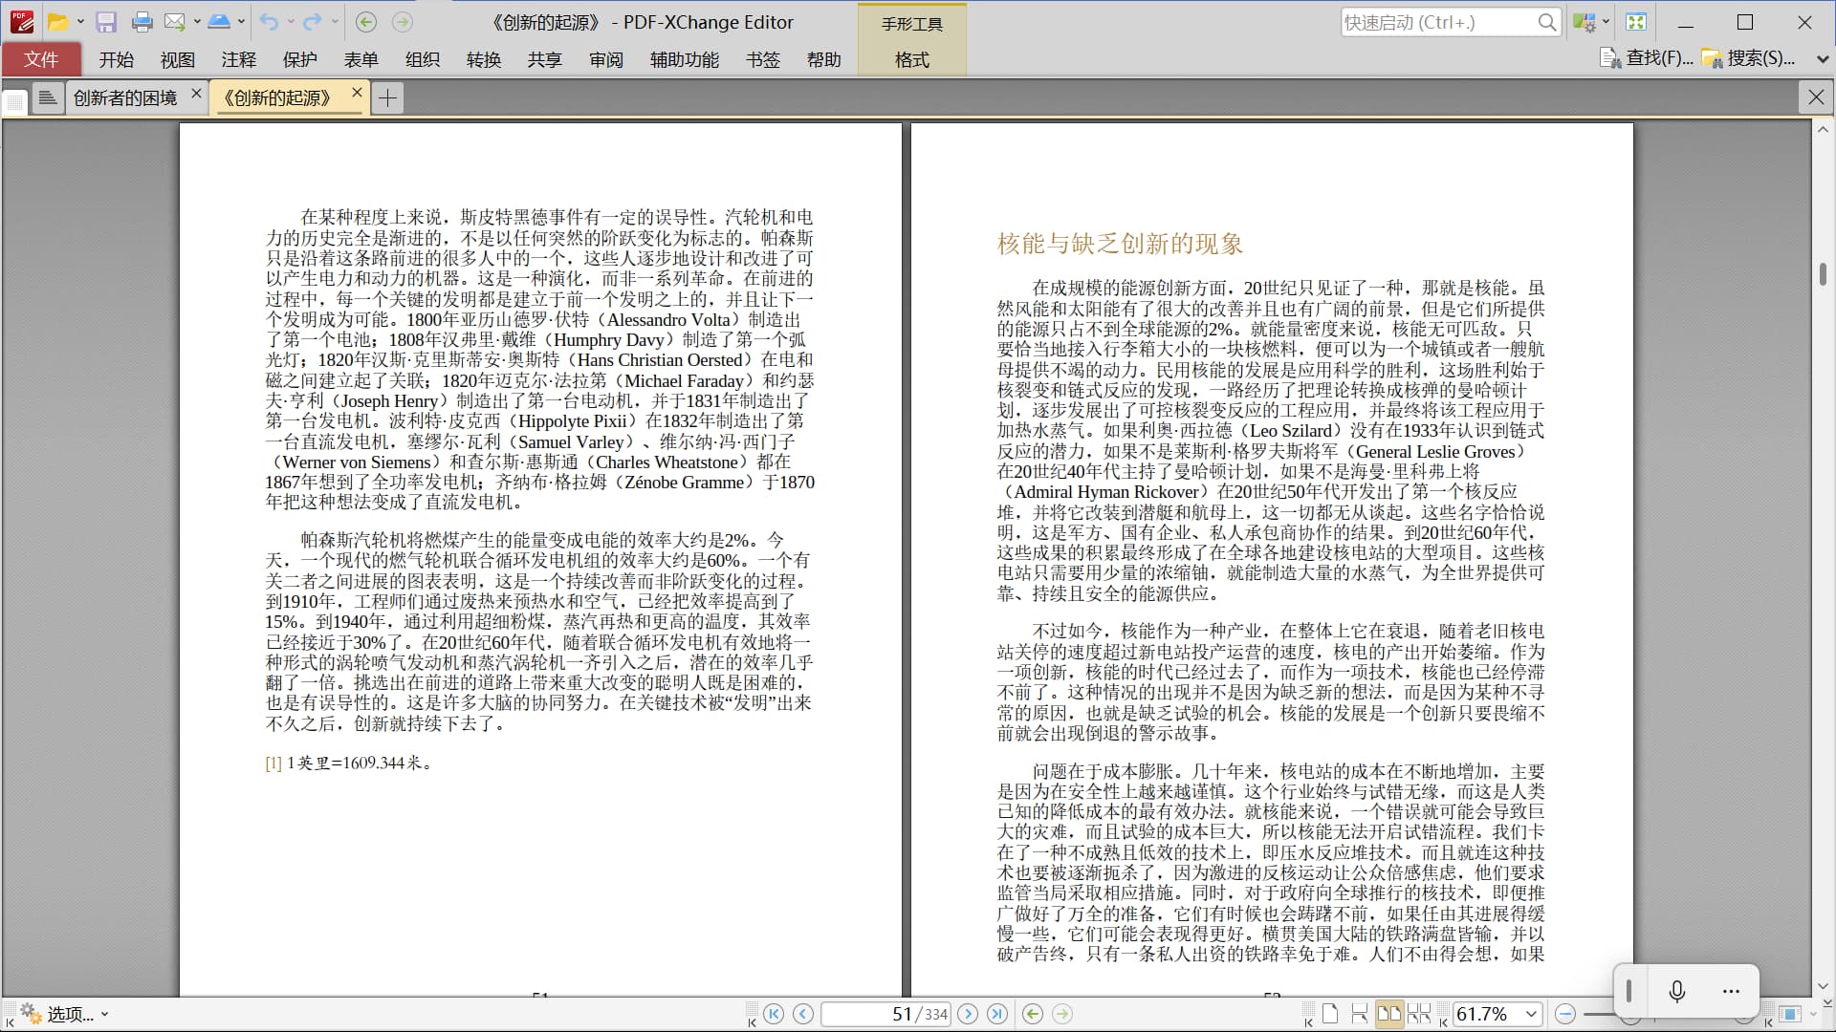Enable two pages continuous layout

(1419, 1014)
